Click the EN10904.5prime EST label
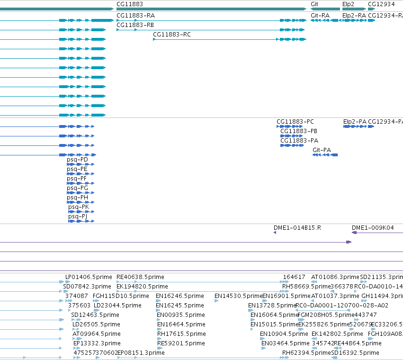Viewport: 403px width, 360px height. pos(284,334)
